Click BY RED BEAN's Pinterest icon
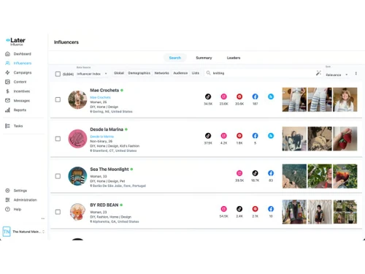This screenshot has width=365, height=274. pos(255,209)
